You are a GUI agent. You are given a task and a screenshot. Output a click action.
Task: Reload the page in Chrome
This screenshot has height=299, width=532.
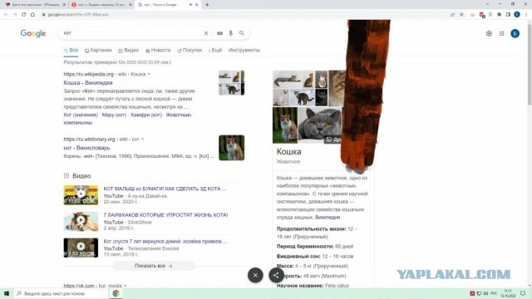pos(24,15)
